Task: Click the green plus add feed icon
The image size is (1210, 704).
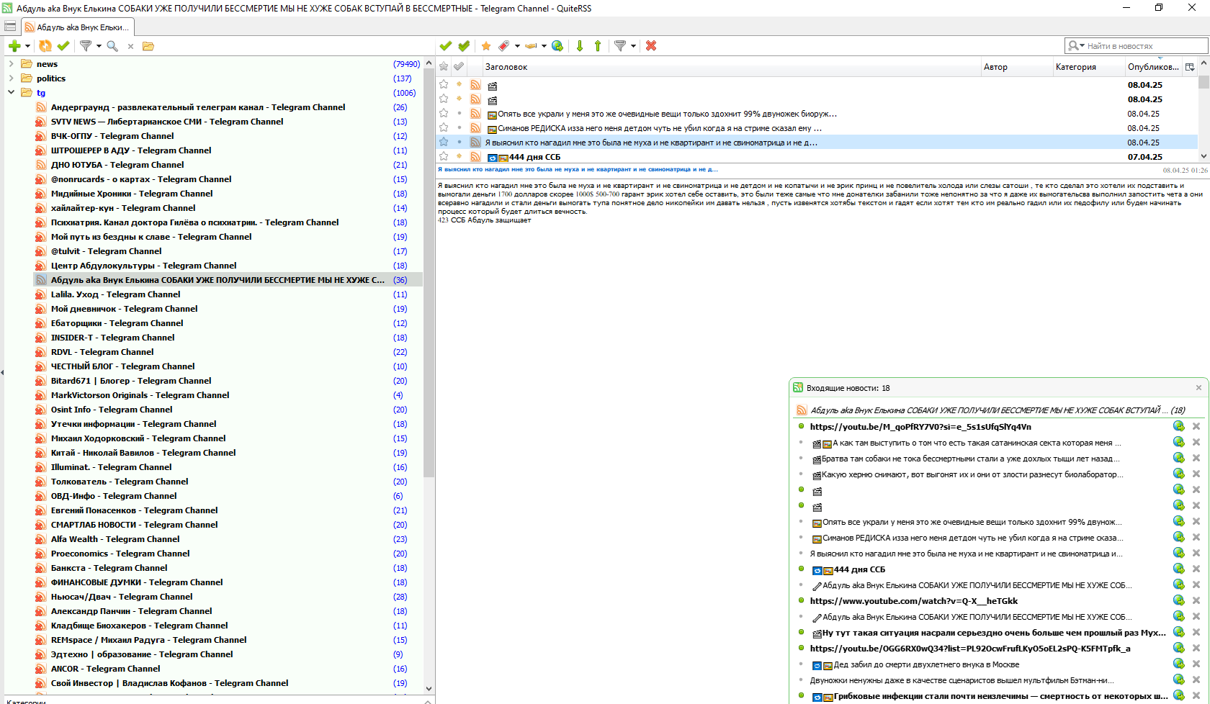Action: click(x=14, y=46)
